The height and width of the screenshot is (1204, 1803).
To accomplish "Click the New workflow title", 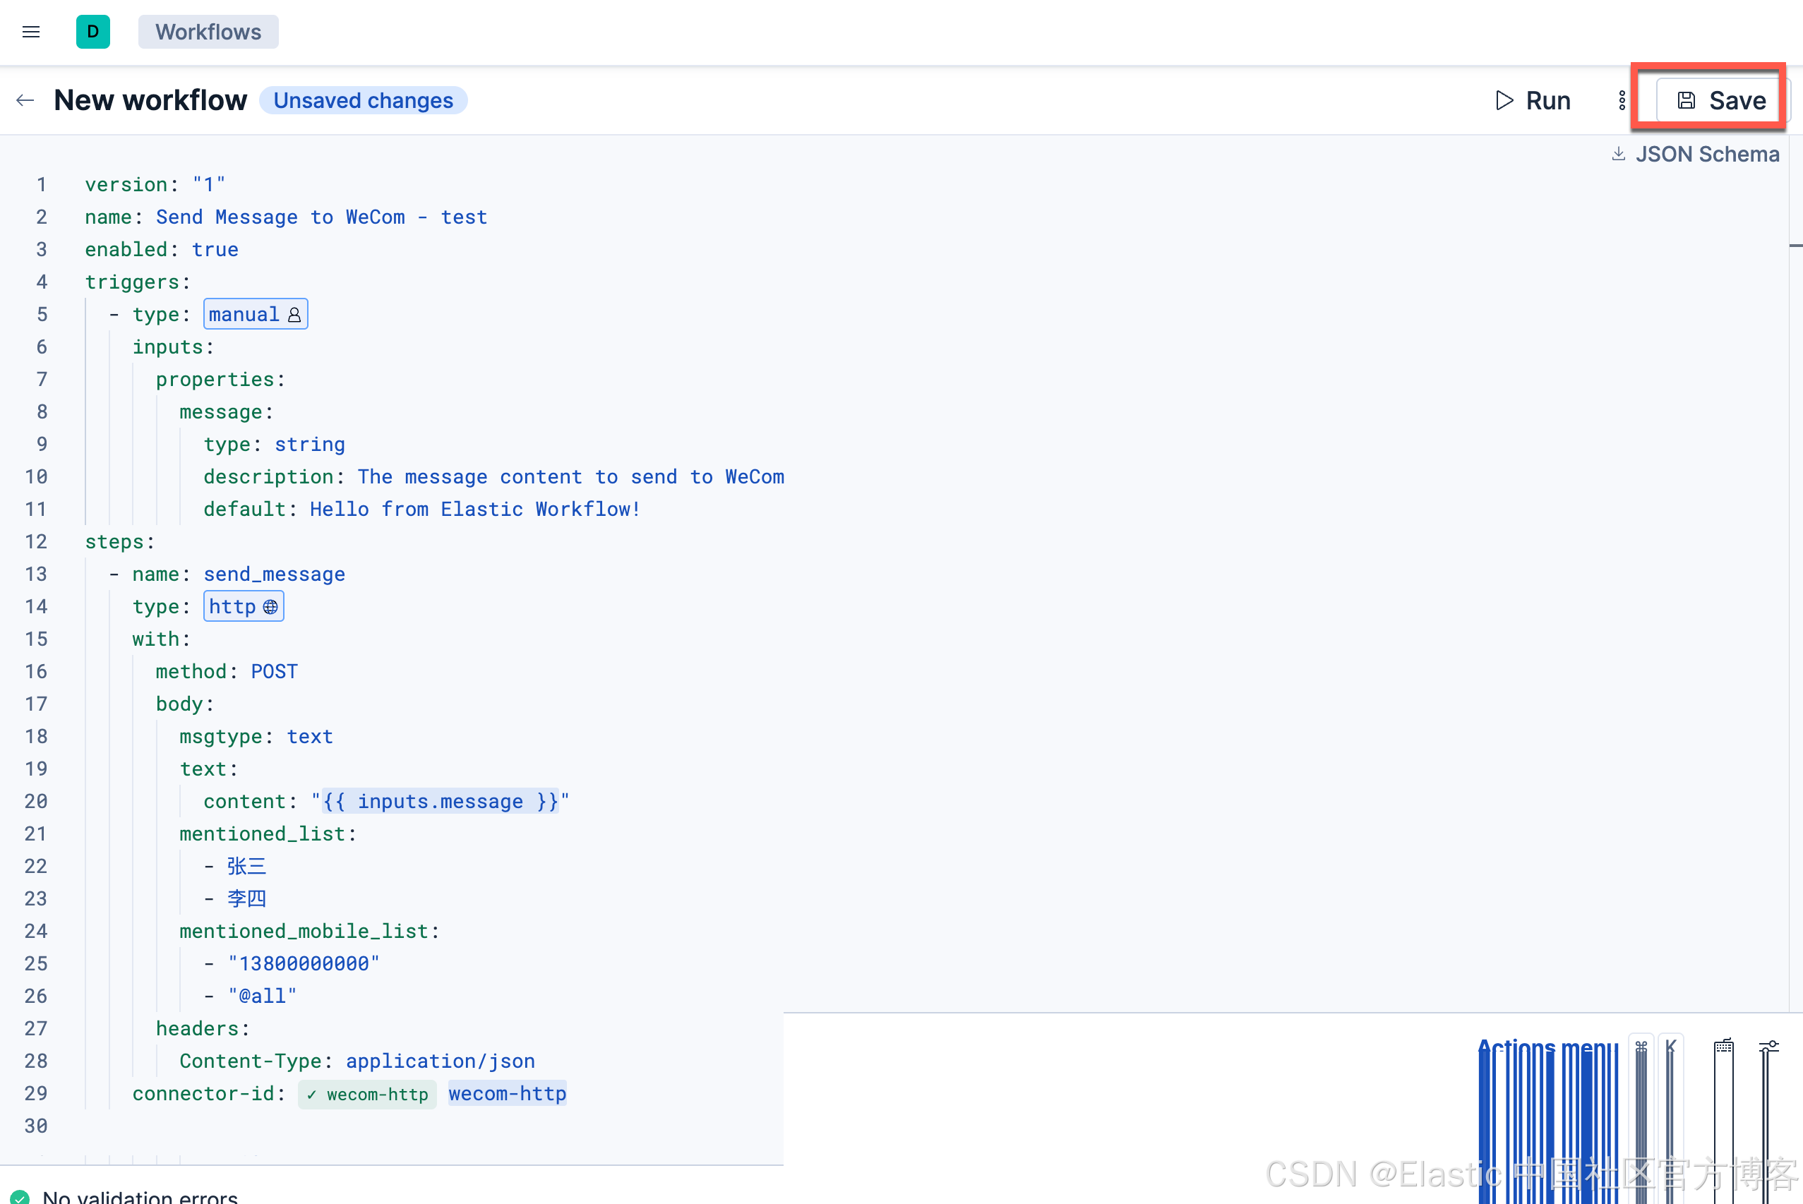I will [150, 101].
